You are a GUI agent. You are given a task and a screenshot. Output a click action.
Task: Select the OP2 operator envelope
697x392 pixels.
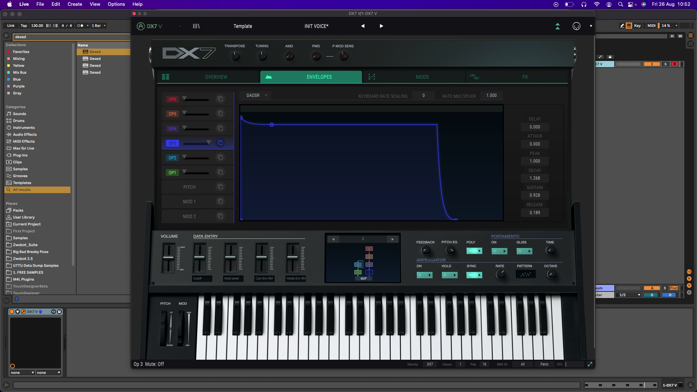(x=172, y=158)
